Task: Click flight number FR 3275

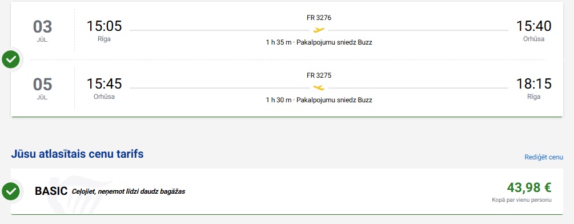Action: tap(319, 75)
